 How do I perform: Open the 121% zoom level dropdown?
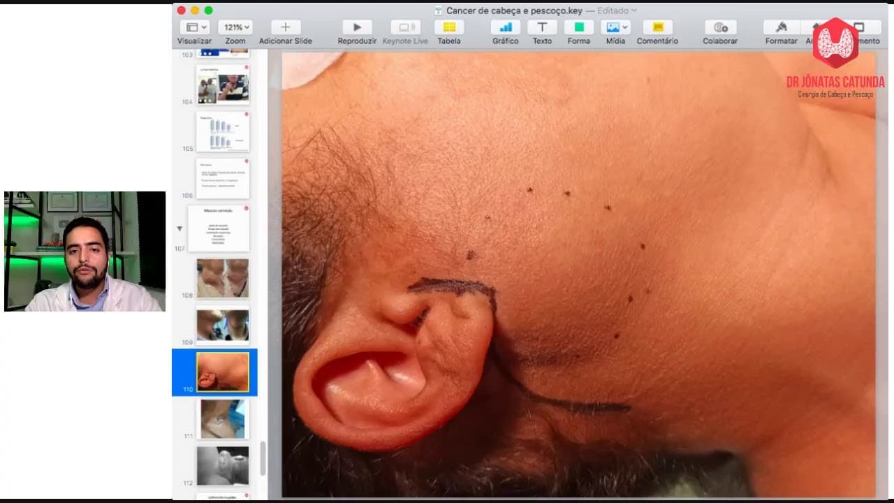[x=235, y=27]
